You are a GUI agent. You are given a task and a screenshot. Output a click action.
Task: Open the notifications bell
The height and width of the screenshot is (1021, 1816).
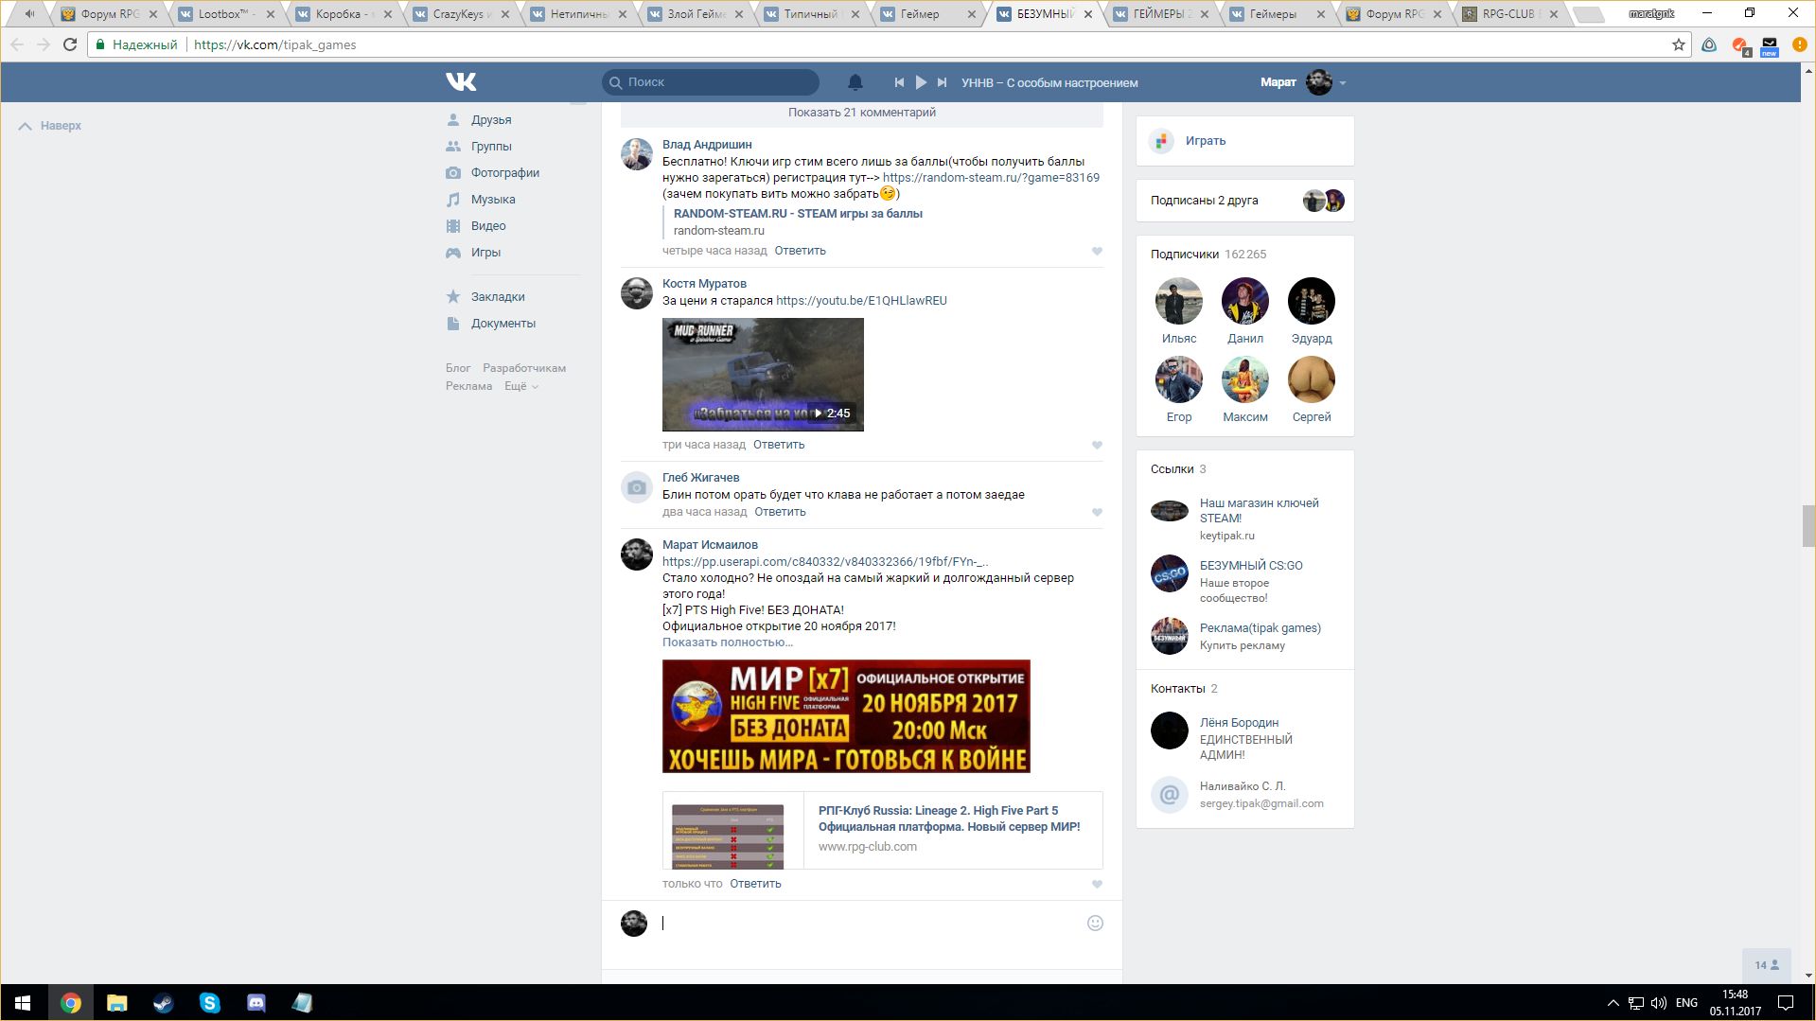point(855,82)
